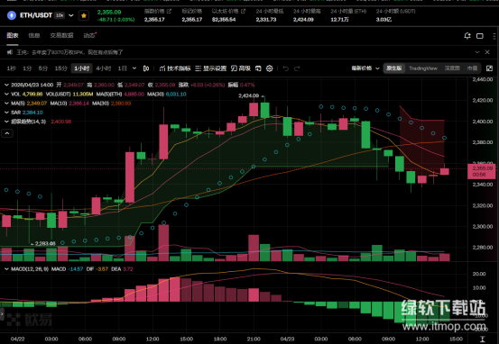This screenshot has height=344, width=499.
Task: Undo the last chart action
Action: [x=286, y=68]
